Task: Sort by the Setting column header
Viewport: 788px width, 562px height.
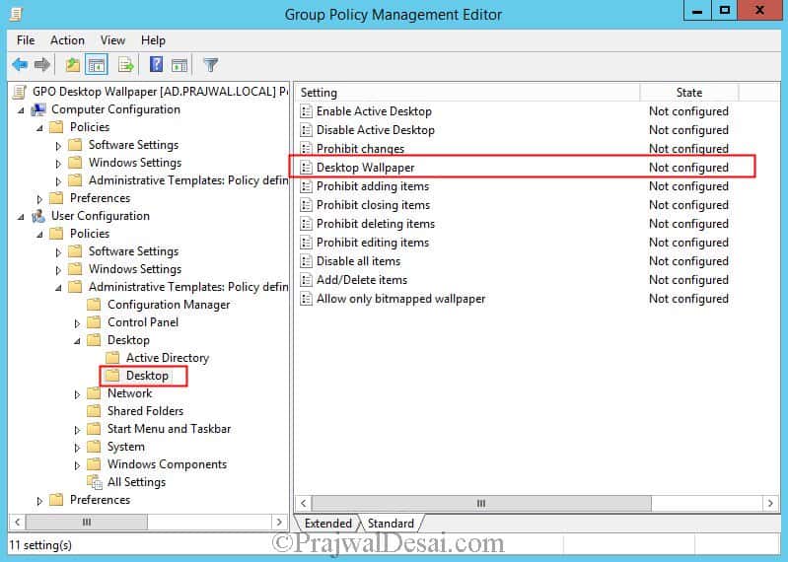Action: 467,93
